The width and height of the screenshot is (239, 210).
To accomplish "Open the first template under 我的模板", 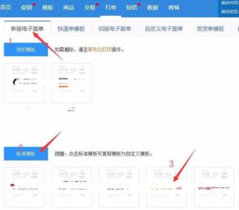I will pos(24,83).
